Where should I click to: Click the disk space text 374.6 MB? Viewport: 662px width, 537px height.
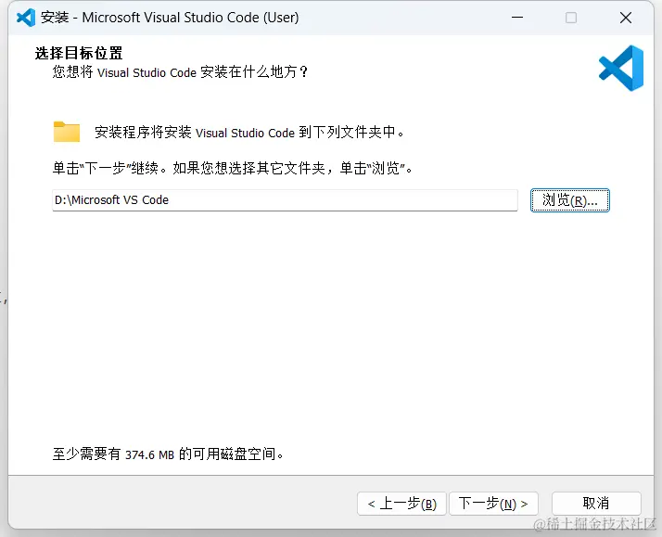pos(149,454)
